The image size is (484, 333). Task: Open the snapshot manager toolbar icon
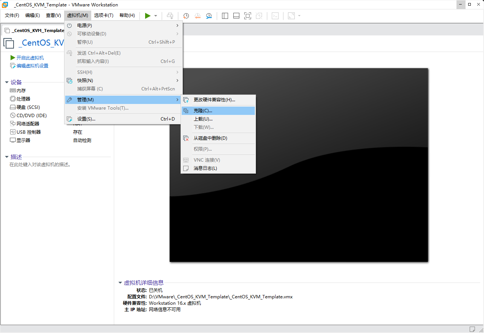(x=209, y=15)
